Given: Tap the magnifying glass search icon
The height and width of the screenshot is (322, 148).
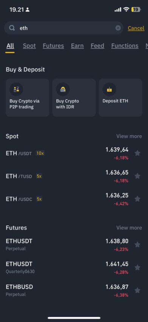Looking at the screenshot, I should [12, 28].
